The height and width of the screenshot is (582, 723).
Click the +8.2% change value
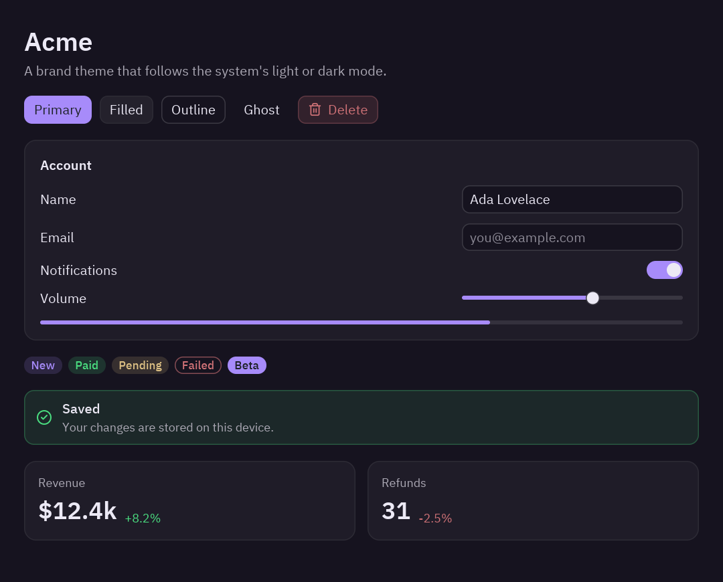coord(143,518)
